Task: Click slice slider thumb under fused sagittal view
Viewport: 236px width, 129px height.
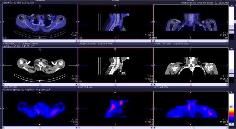Action: click(x=115, y=41)
